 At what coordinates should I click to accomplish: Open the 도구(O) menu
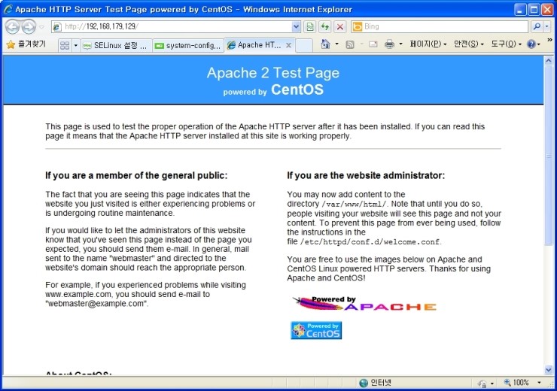pyautogui.click(x=506, y=44)
